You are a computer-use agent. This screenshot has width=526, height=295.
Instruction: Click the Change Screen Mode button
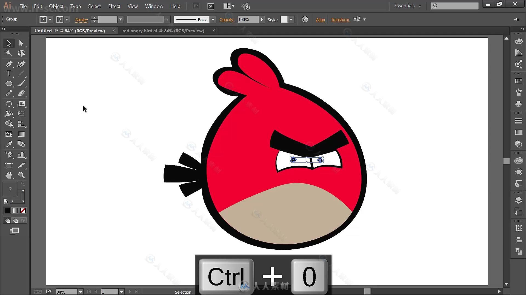click(x=14, y=231)
